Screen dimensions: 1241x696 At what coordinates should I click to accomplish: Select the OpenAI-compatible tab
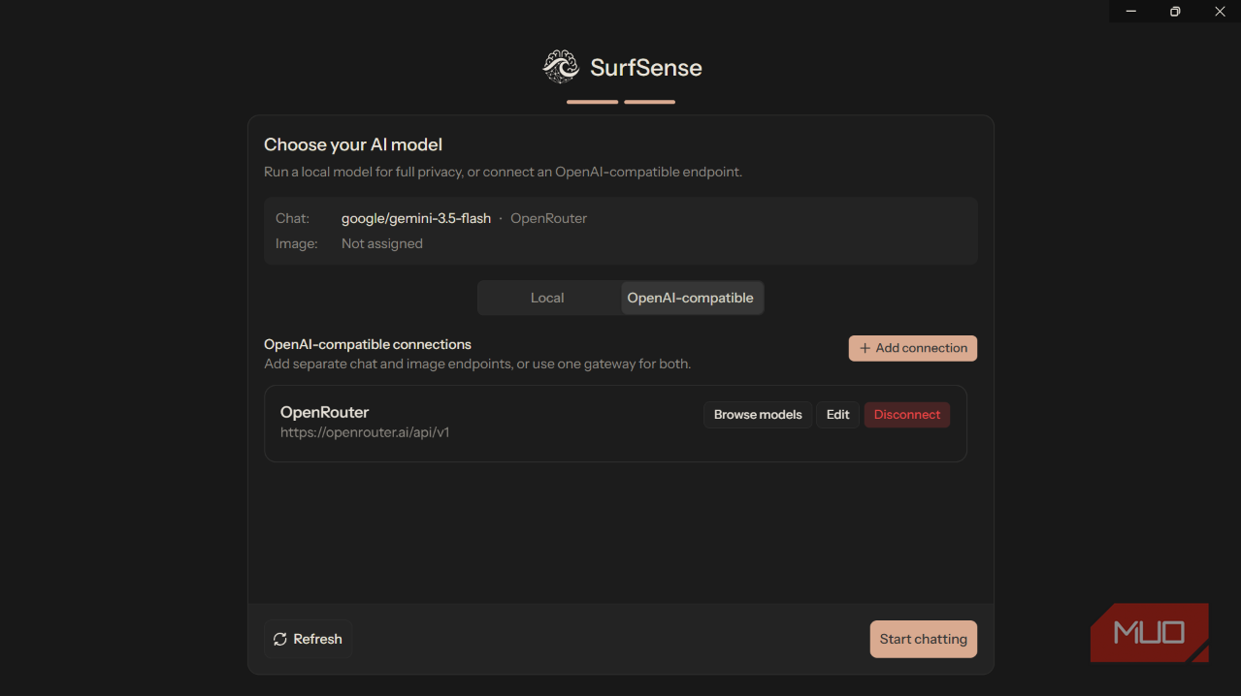[x=691, y=299]
